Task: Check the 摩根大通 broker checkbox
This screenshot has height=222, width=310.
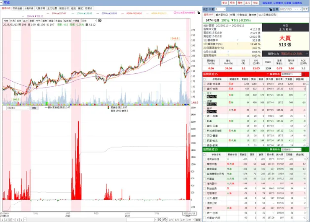Action: [204, 164]
